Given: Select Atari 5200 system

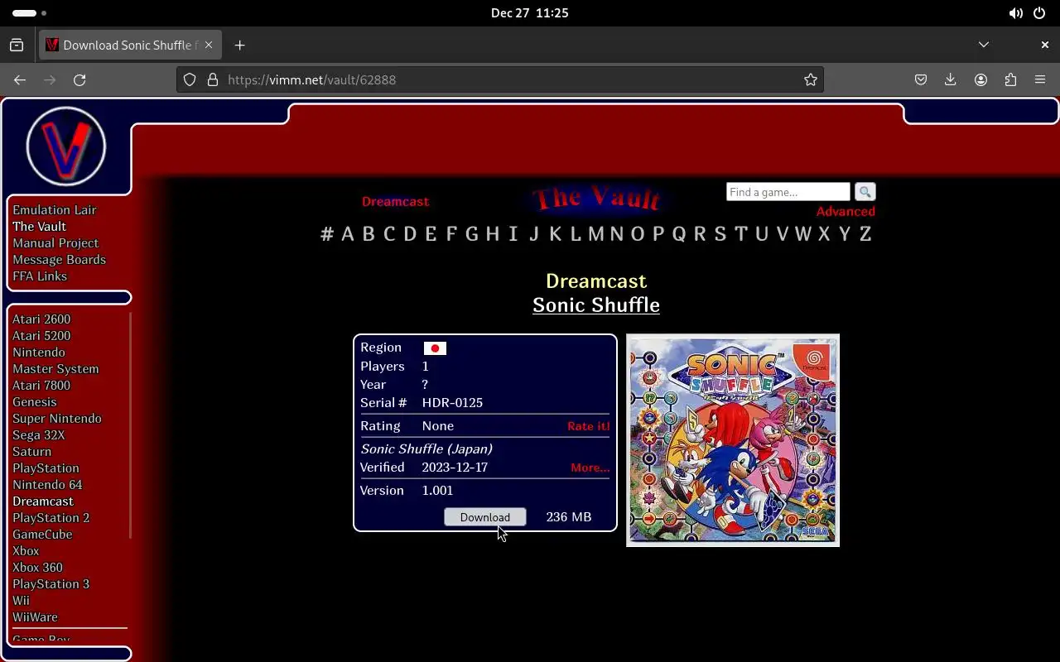Looking at the screenshot, I should (x=41, y=336).
